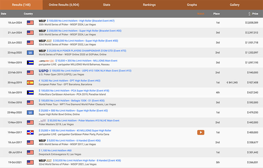Viewport: 263px width, 168px height.
Task: Click the partypoker LIVE logo
Action: [46, 61]
